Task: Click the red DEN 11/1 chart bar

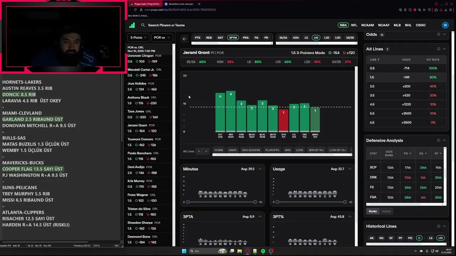Action: 284,120
